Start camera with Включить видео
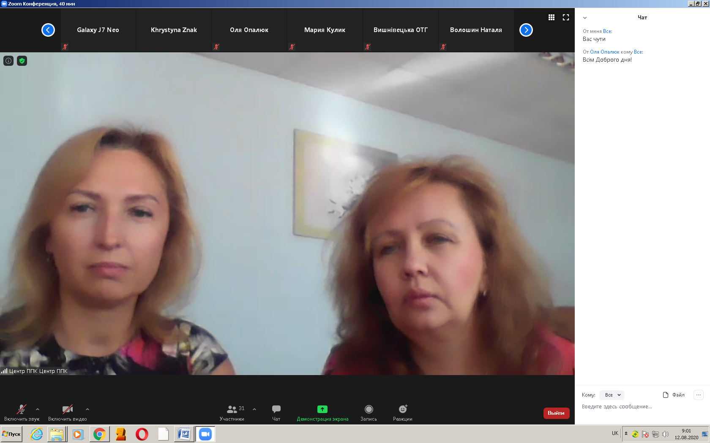 68,413
